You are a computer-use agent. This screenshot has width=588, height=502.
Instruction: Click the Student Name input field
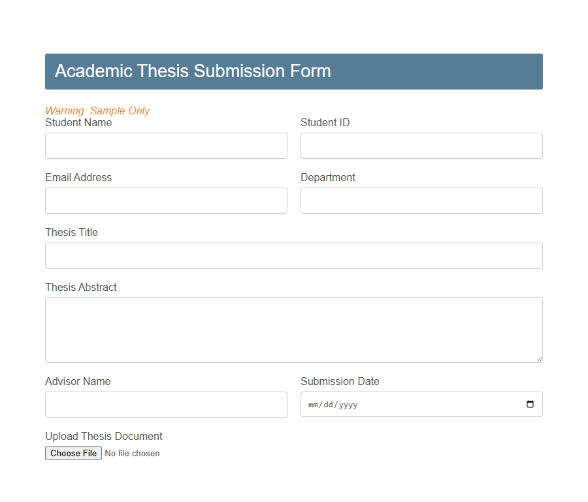tap(166, 145)
